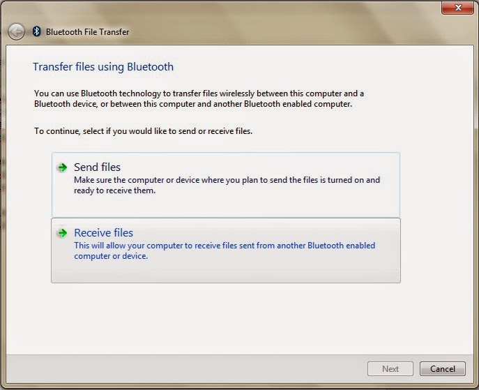
Task: Choose the Send files option
Action: [x=226, y=185]
